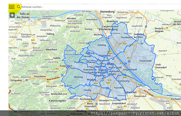181x116 pixels.
Task: Click the Schwechat town label
Action: click(130, 92)
